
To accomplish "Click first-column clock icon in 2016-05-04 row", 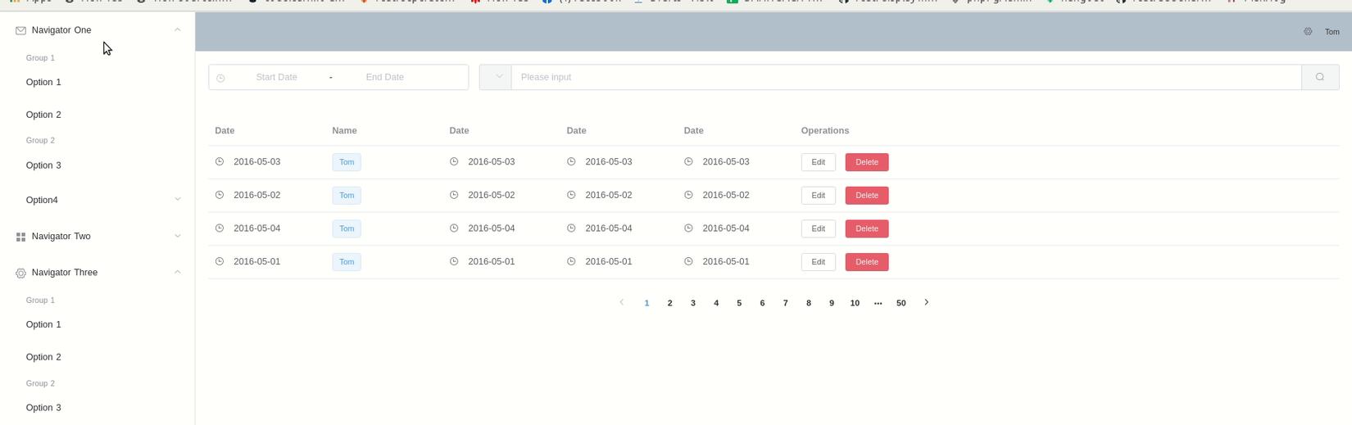I will click(x=220, y=228).
